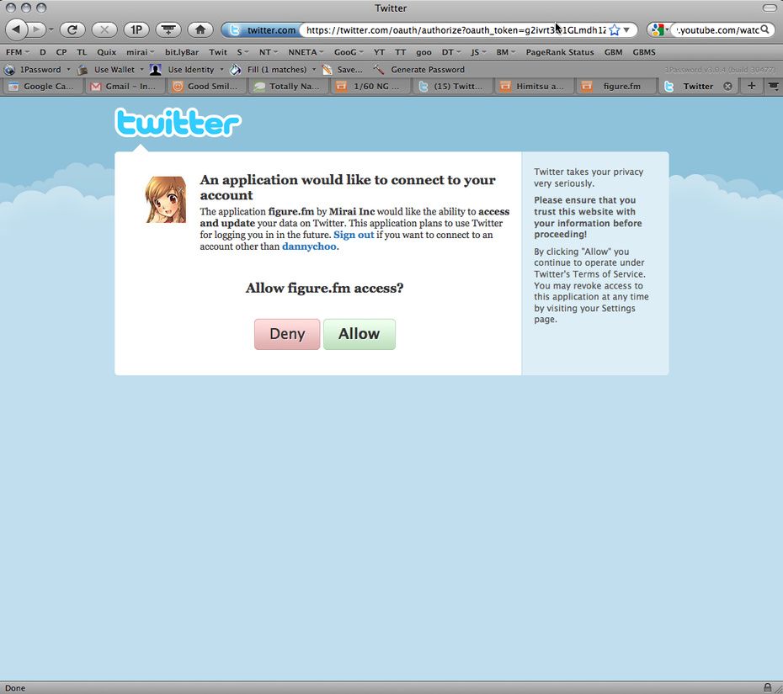Image resolution: width=783 pixels, height=694 pixels.
Task: Click the Save... toolbar icon
Action: tap(327, 69)
